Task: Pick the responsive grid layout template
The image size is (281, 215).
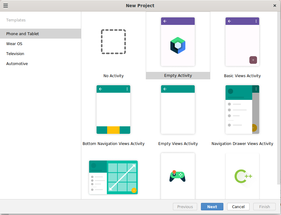Action: tap(113, 177)
